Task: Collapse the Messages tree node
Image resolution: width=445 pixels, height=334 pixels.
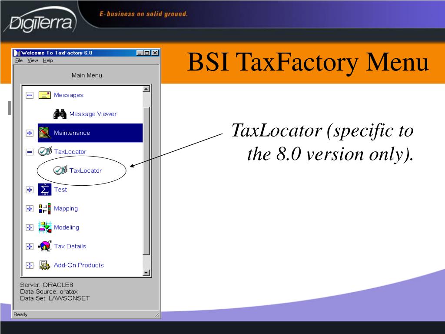Action: 30,95
